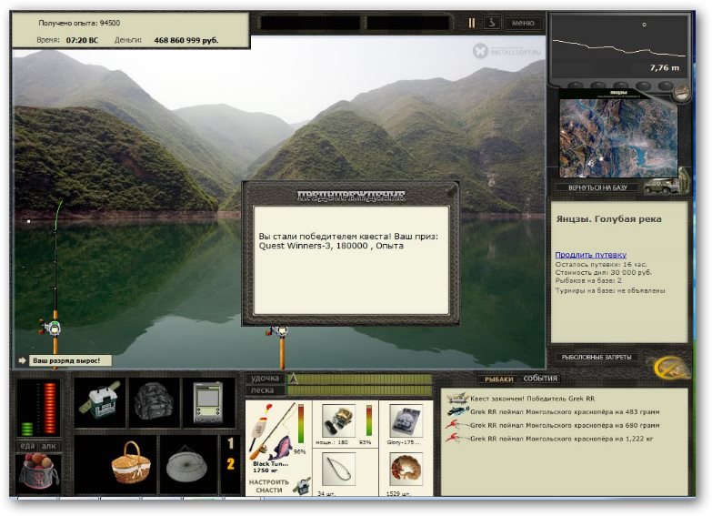This screenshot has height=516, width=712.
Task: Click event row about catch 'на 680 грамм'
Action: (x=565, y=426)
